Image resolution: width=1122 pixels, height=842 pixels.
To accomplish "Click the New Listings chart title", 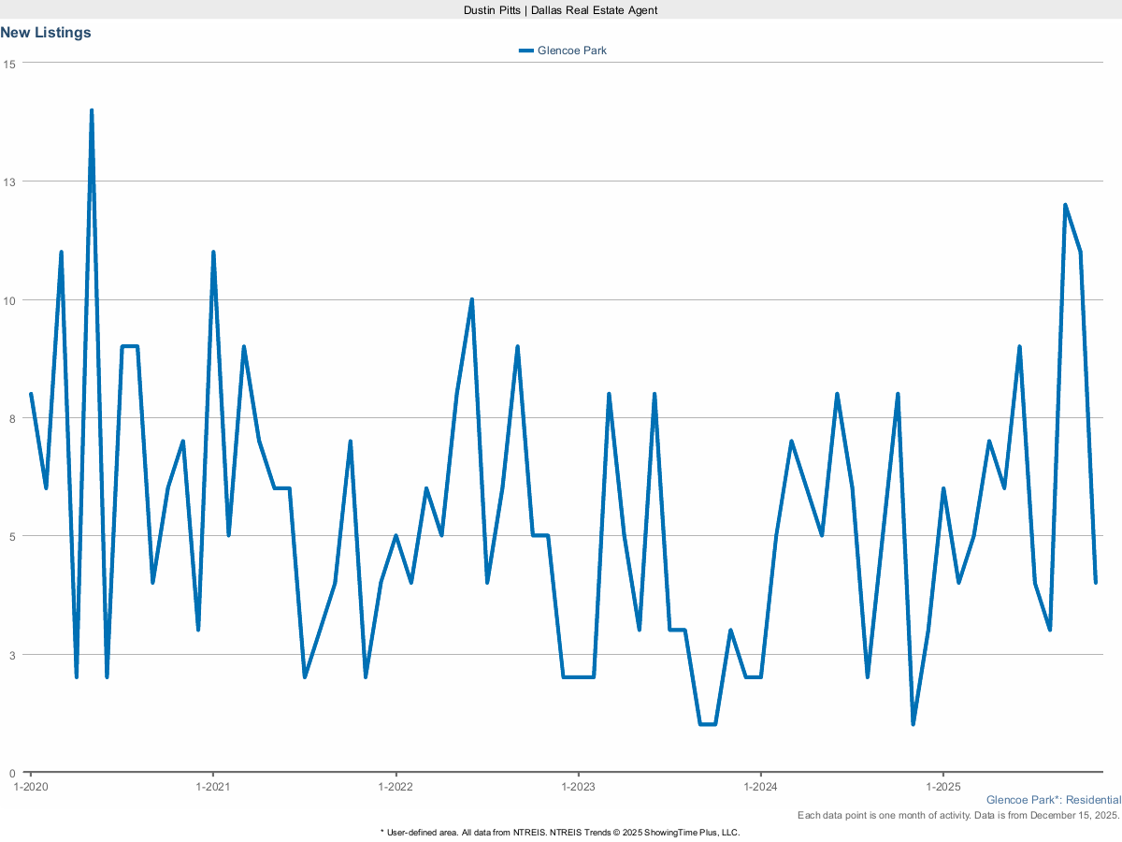I will tap(46, 32).
